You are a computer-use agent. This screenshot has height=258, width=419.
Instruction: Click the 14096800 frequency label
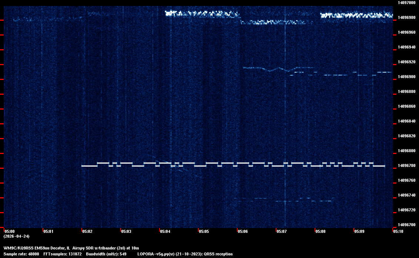tap(406, 151)
